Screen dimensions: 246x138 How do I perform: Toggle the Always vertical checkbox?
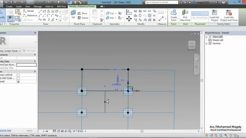click(x=18, y=75)
